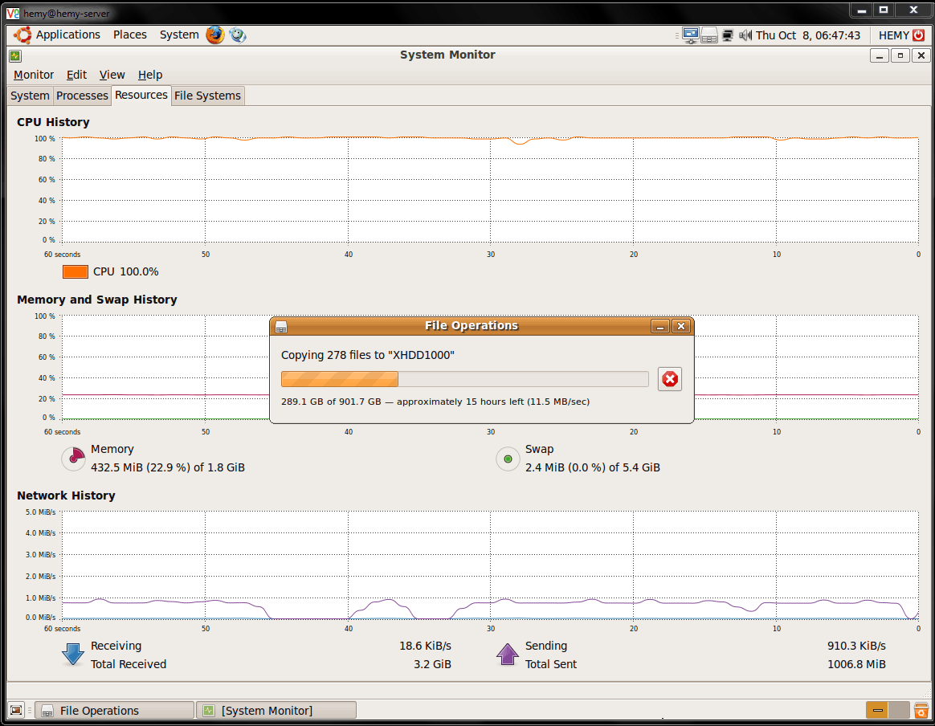Open the View menu
This screenshot has width=935, height=726.
(112, 75)
